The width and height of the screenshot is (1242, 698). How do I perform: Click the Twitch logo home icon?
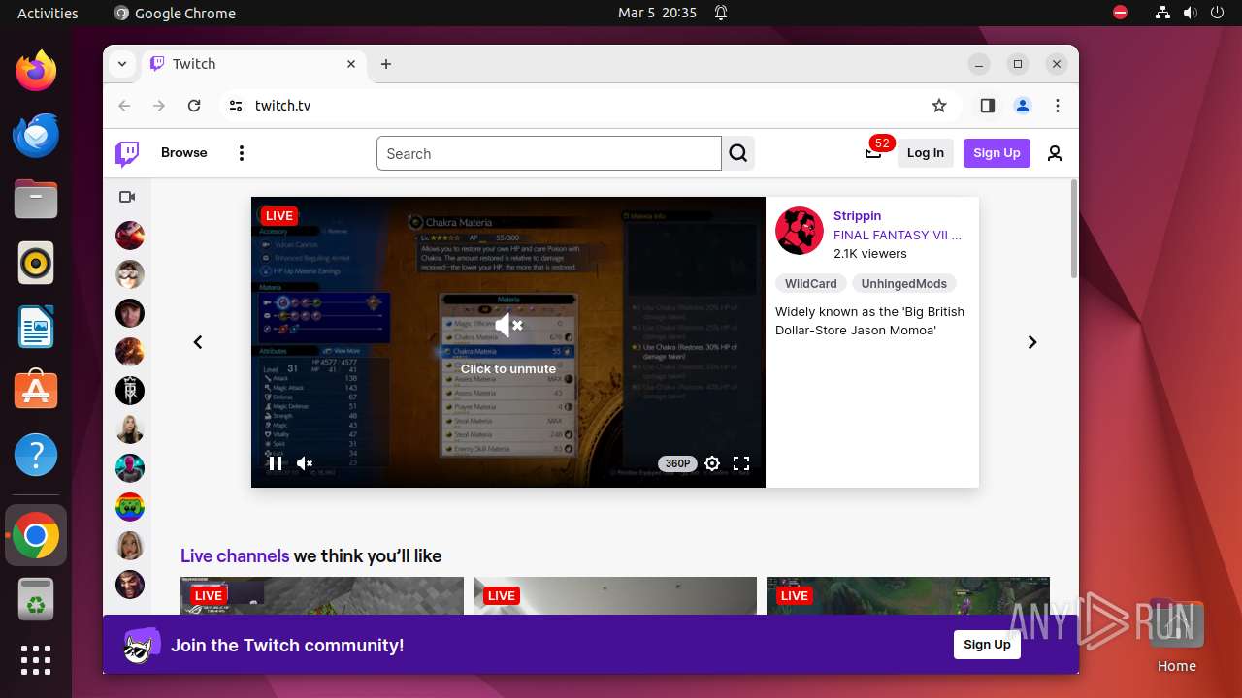[x=127, y=153]
